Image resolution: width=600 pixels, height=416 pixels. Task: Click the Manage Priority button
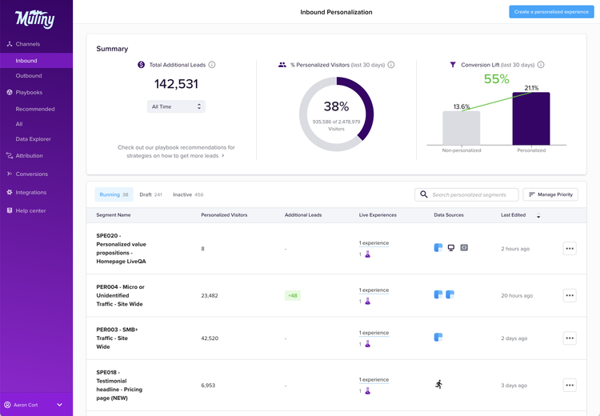point(550,194)
